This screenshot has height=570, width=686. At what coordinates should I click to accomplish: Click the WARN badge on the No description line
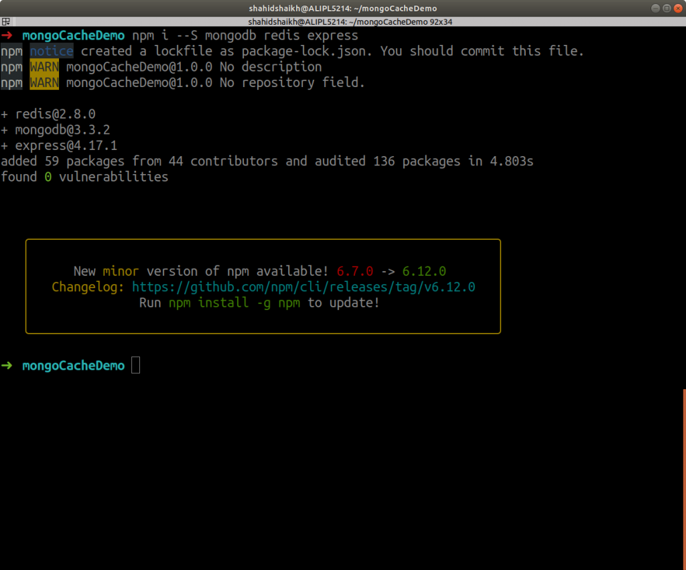tap(44, 66)
